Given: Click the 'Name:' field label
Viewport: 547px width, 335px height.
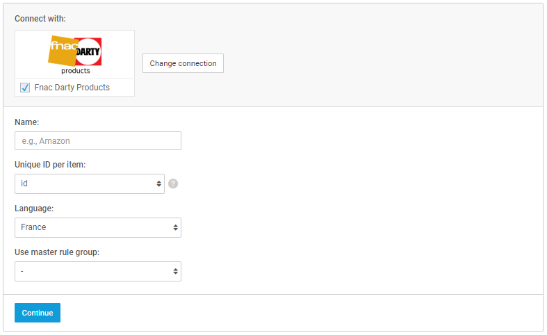Looking at the screenshot, I should point(27,122).
